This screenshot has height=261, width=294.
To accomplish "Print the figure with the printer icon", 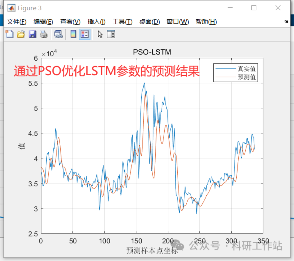I will (44, 34).
